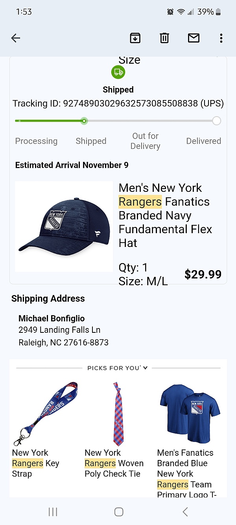Open the blue Rangers T-shirt image
The height and width of the screenshot is (525, 236).
point(190,413)
